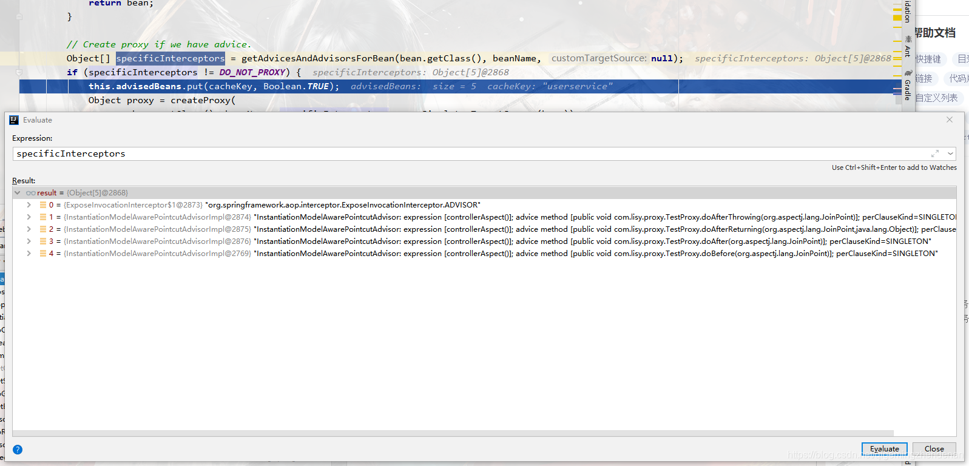The image size is (969, 466).
Task: Click the 'Result:' label
Action: (x=24, y=181)
